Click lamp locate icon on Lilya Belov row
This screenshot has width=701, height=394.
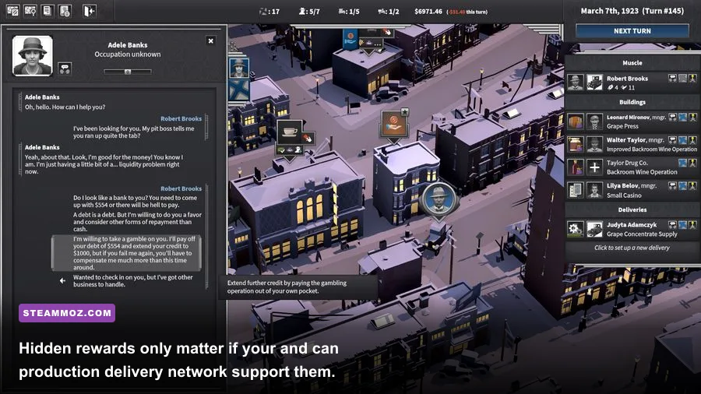coord(692,186)
